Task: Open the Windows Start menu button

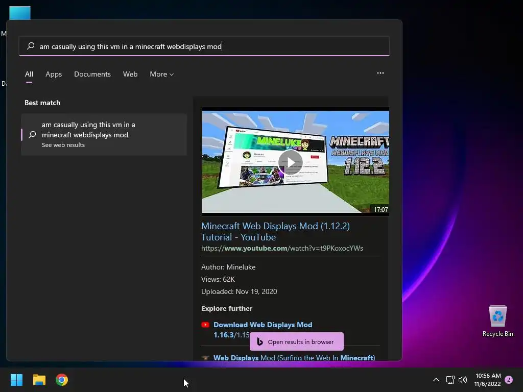Action: pyautogui.click(x=16, y=380)
